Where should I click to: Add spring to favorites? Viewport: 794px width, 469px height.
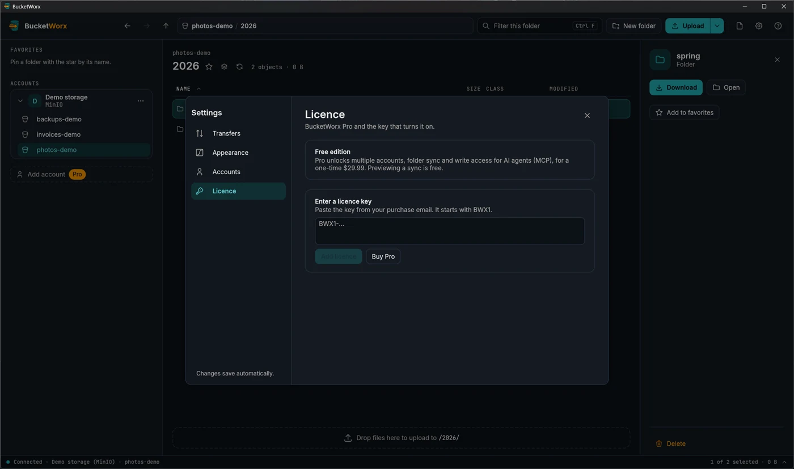click(x=685, y=112)
